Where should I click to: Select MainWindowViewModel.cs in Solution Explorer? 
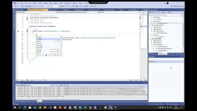[x=165, y=49]
